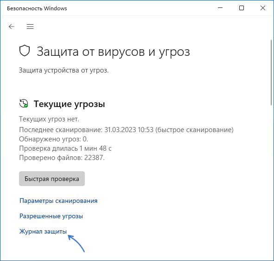Screen dimensions: 274x261
Task: Open the hamburger navigation menu
Action: click(30, 27)
